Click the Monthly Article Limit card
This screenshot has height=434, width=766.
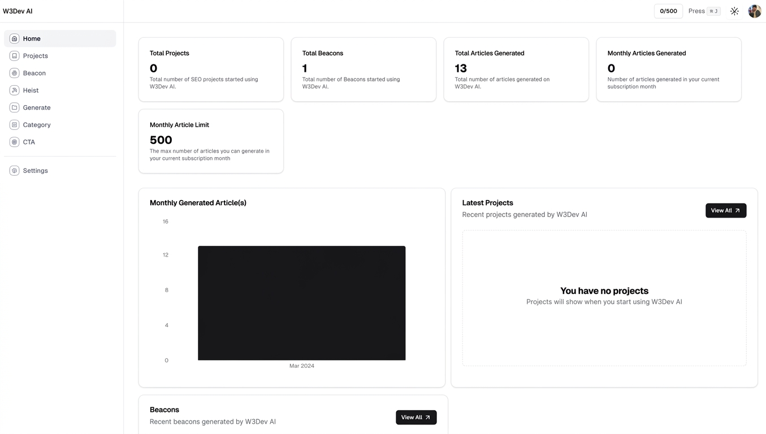tap(211, 141)
